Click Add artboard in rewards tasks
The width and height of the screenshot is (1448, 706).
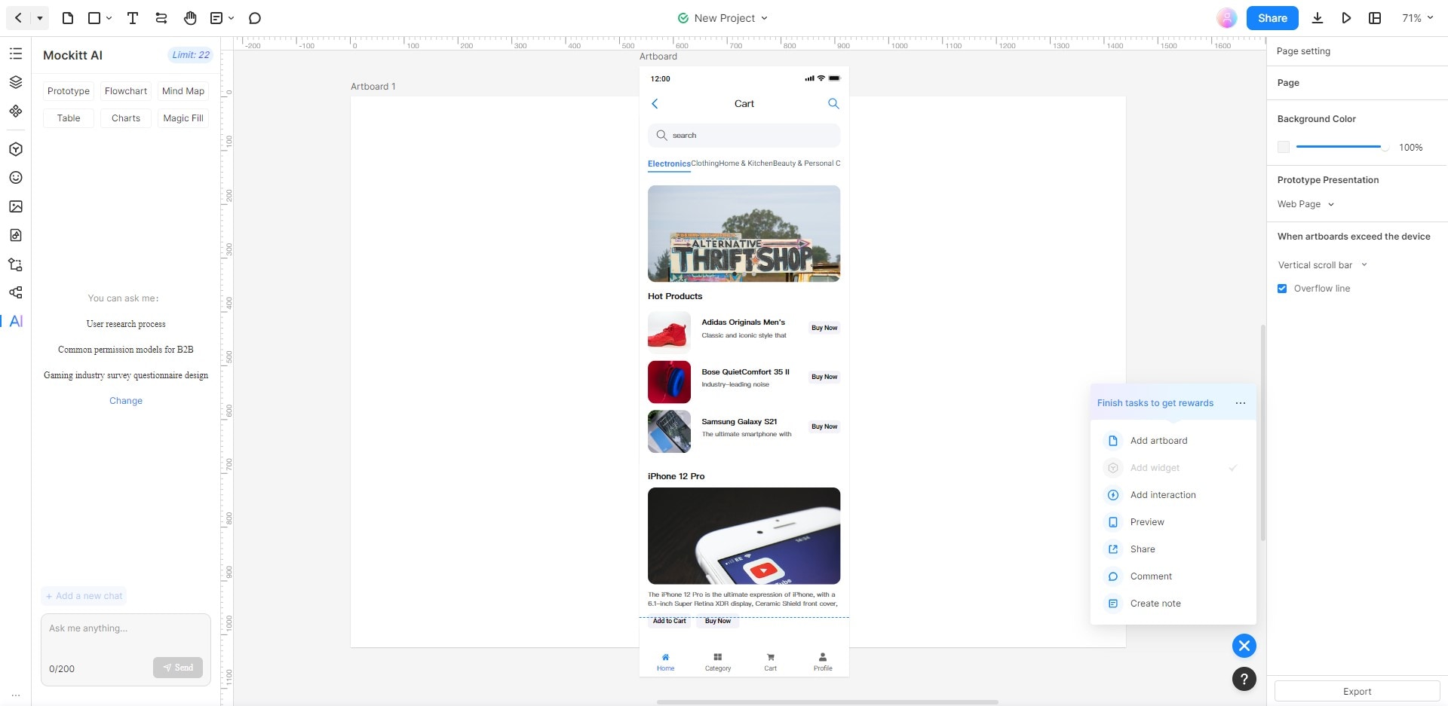tap(1158, 441)
